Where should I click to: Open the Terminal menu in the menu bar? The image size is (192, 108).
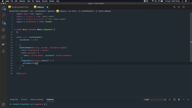(x=45, y=1)
